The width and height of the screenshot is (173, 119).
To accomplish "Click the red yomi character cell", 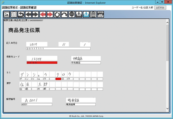I will 58,79.
